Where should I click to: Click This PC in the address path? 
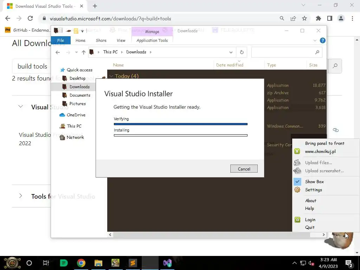click(110, 52)
